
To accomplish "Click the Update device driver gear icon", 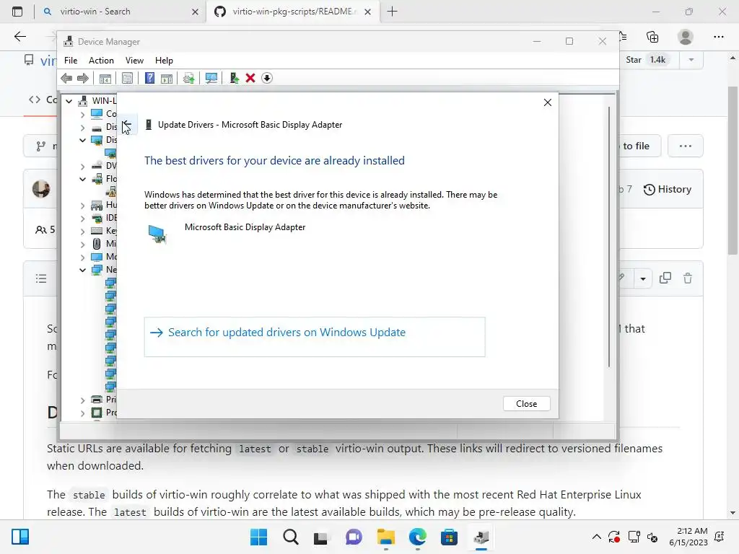I will [x=189, y=78].
